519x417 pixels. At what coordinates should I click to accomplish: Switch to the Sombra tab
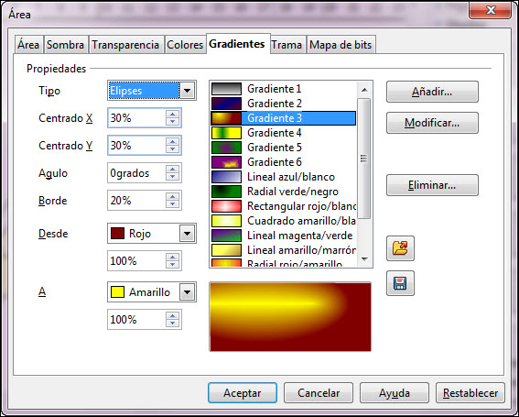[x=66, y=45]
